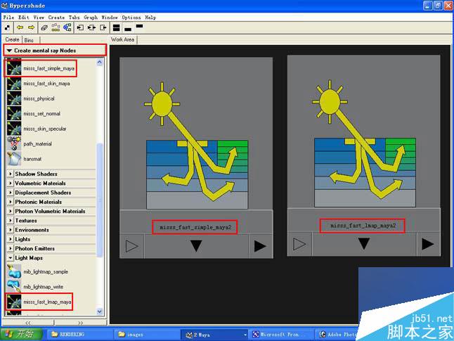
Task: Expand the Photonic Materials section
Action: click(11, 202)
